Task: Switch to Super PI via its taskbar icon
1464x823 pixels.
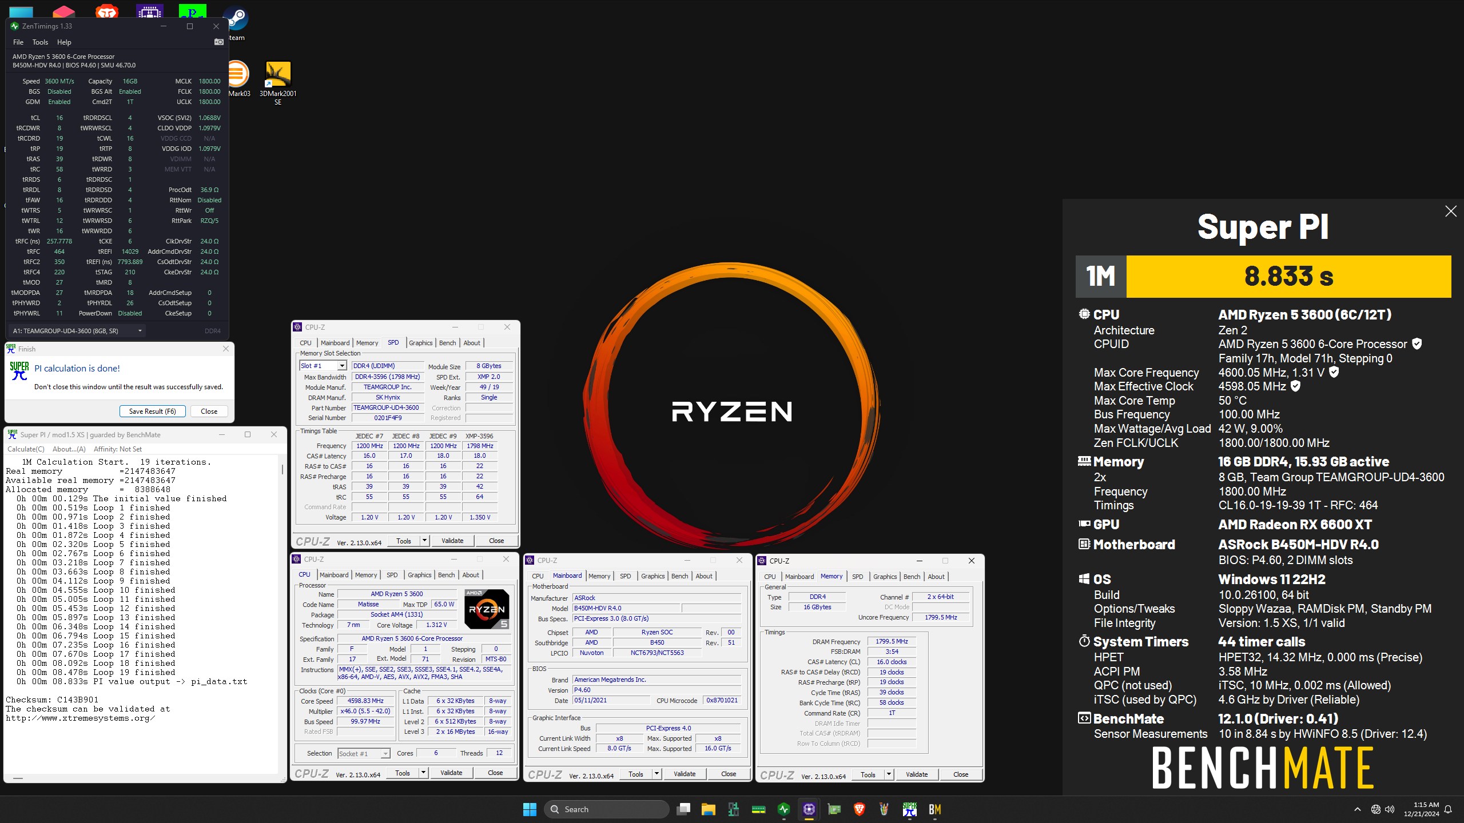Action: (x=909, y=809)
